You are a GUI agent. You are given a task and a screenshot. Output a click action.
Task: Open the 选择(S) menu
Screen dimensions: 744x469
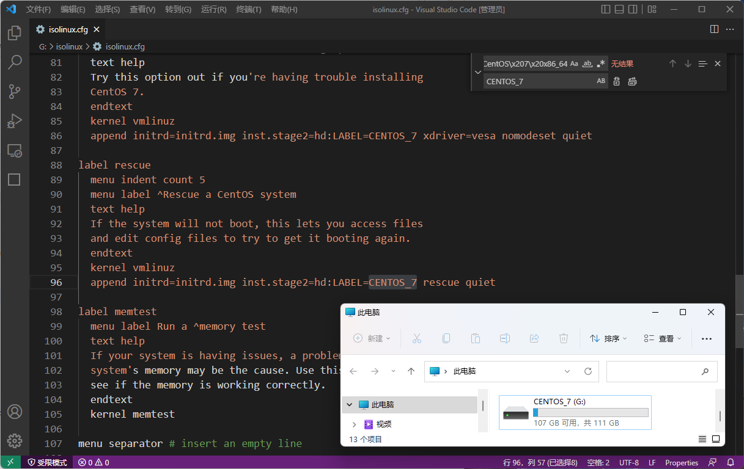[108, 10]
